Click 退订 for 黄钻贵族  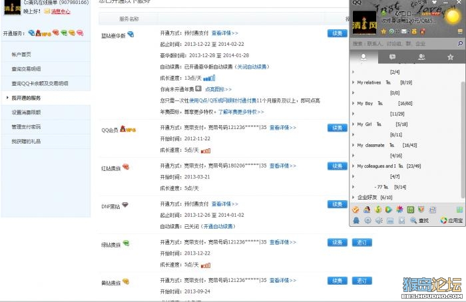coord(362,281)
